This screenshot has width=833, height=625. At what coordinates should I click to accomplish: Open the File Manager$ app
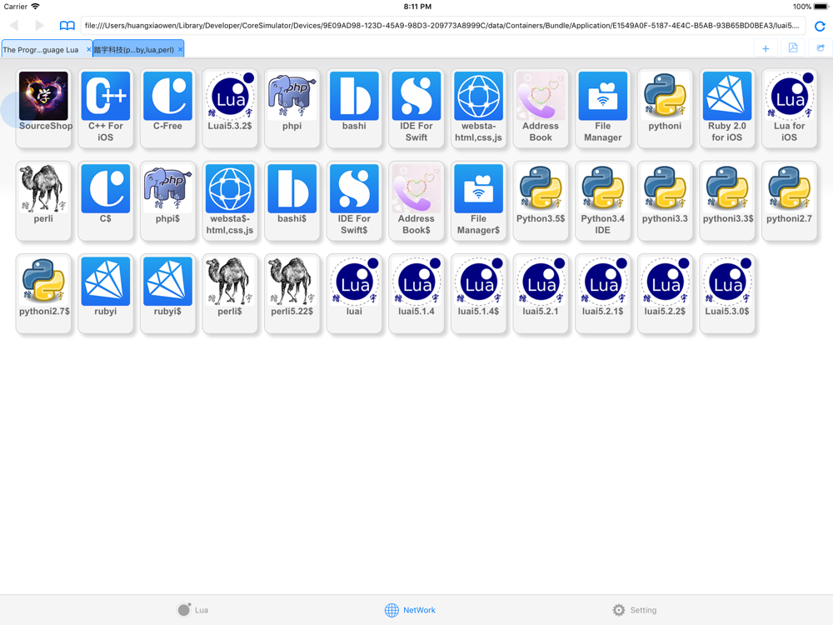(x=479, y=201)
